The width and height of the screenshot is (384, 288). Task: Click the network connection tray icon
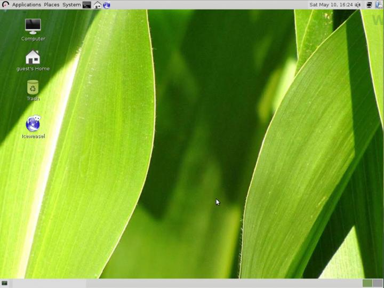pos(369,5)
